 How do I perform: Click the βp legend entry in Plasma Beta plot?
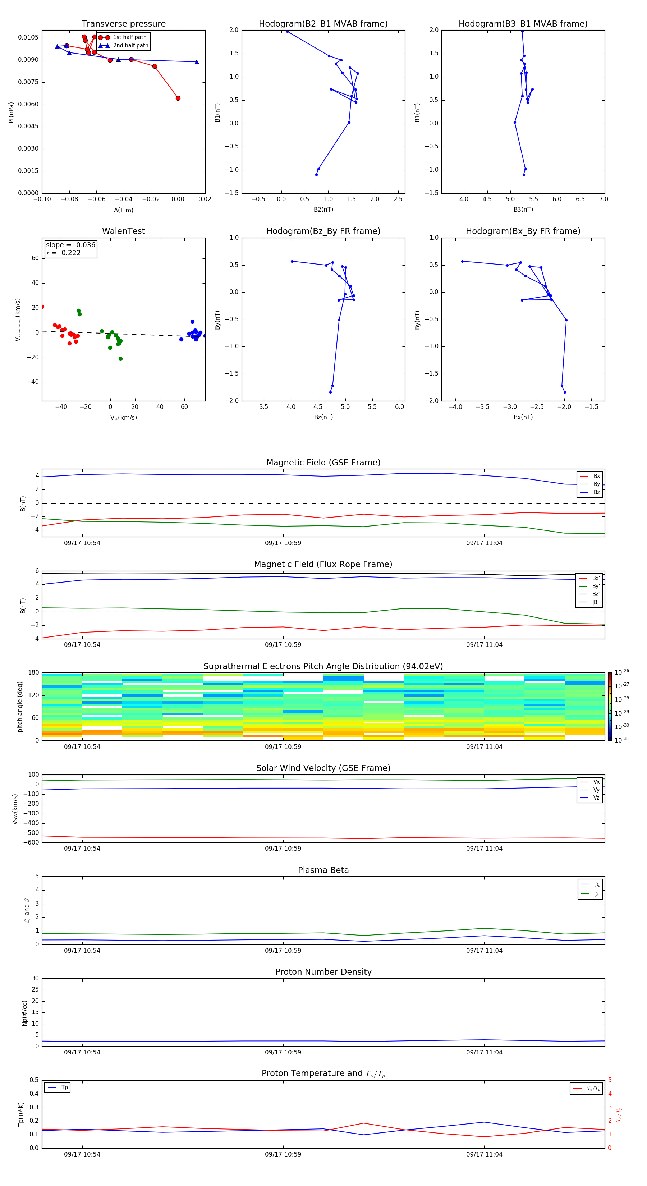tap(590, 884)
